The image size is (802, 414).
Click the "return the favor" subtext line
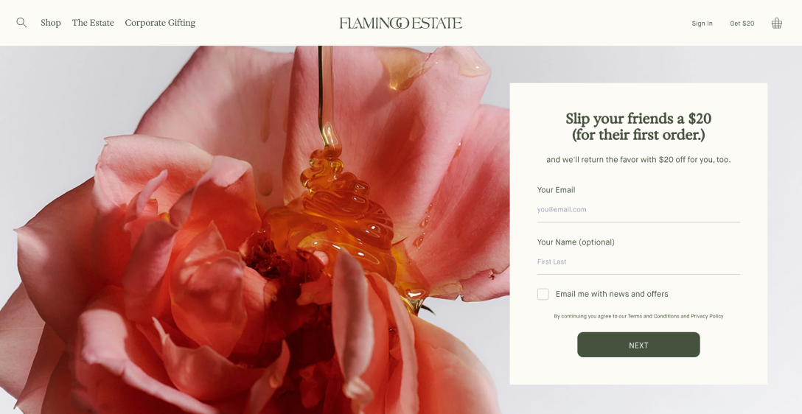pyautogui.click(x=638, y=159)
